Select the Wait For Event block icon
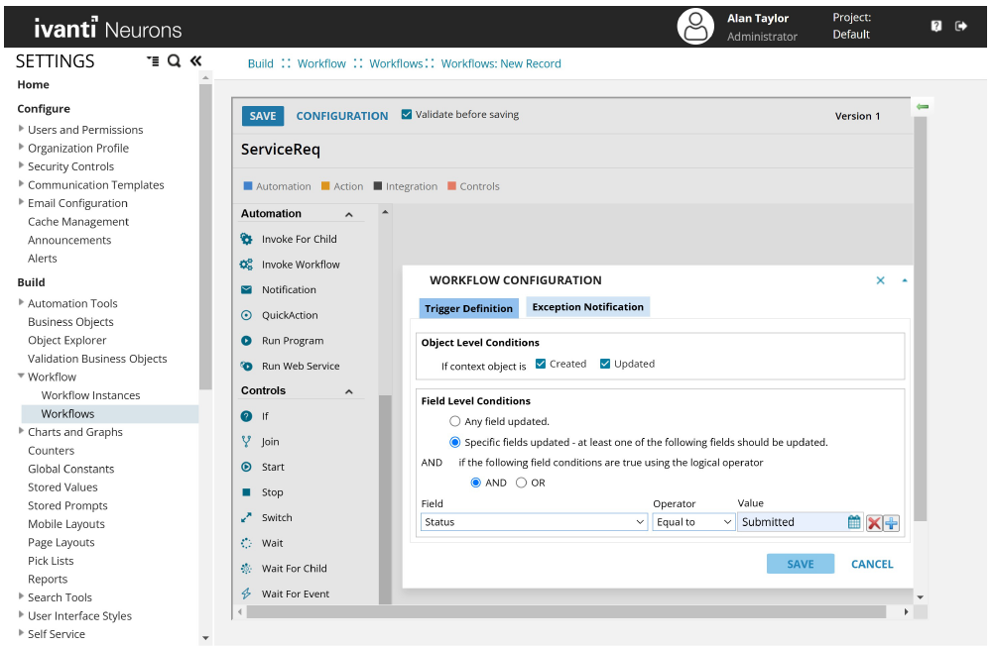This screenshot has width=995, height=646. pos(246,594)
